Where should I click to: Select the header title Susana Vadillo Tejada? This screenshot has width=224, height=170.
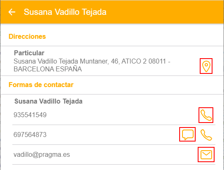tap(65, 12)
